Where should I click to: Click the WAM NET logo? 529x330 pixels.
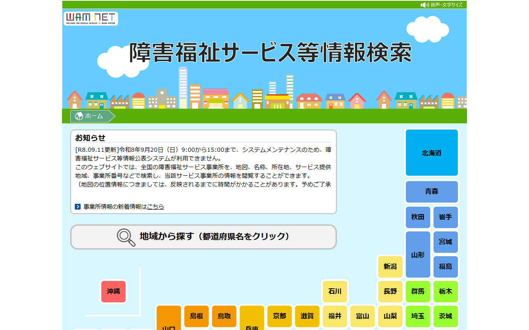[91, 19]
